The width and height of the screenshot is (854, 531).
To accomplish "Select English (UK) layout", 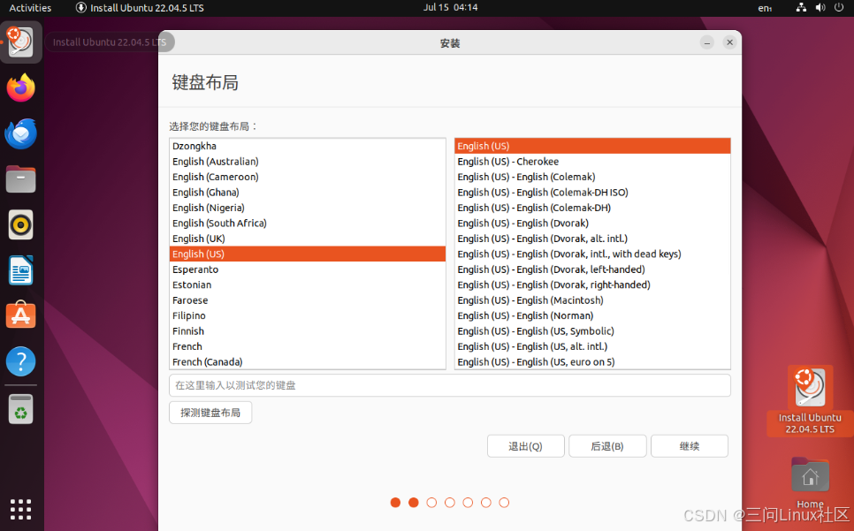I will (308, 239).
